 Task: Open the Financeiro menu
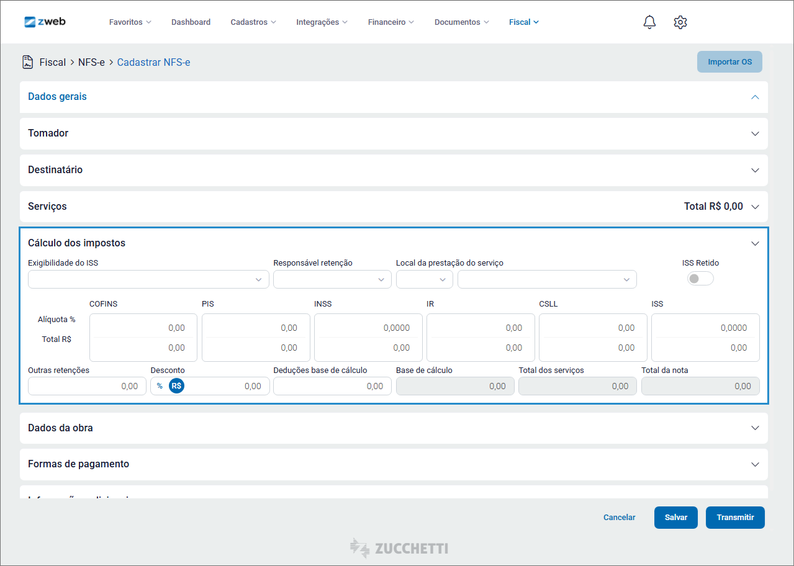pos(390,22)
